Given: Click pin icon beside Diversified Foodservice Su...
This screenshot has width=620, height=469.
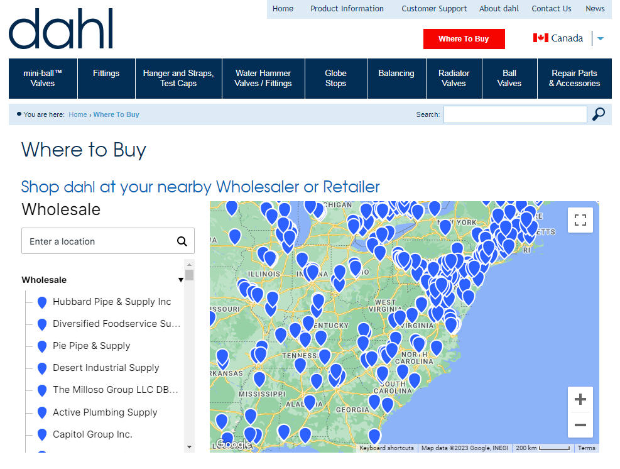Looking at the screenshot, I should point(42,324).
